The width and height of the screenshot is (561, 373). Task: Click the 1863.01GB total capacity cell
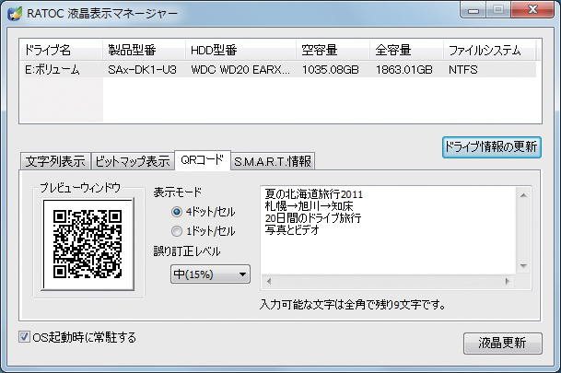pos(403,70)
